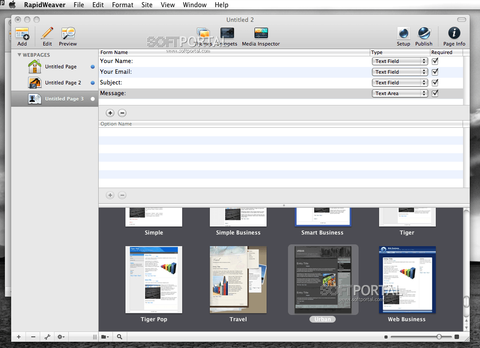The height and width of the screenshot is (348, 480).
Task: Remove selected form field with minus button
Action: [122, 113]
